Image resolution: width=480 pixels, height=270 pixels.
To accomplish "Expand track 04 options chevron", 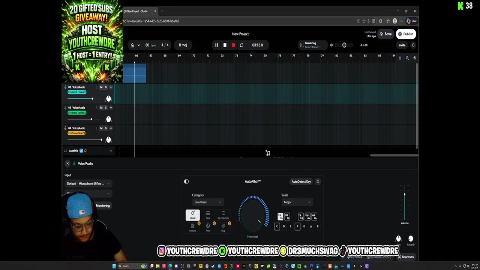I will tap(111, 128).
